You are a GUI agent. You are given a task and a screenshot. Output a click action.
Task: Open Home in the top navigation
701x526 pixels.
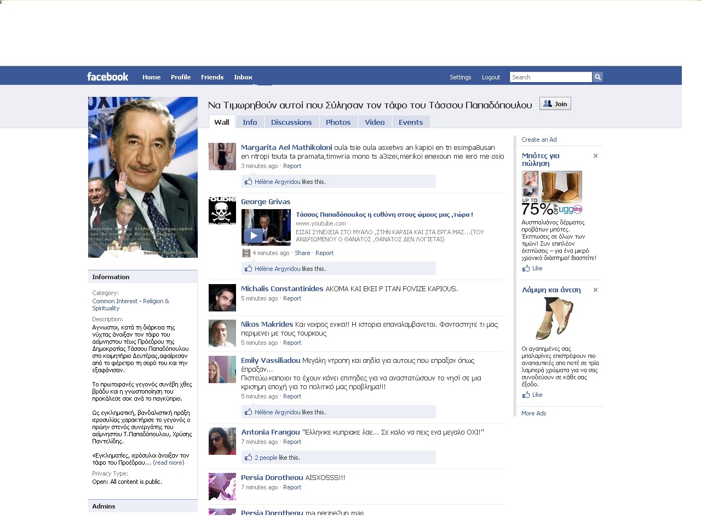(x=152, y=77)
